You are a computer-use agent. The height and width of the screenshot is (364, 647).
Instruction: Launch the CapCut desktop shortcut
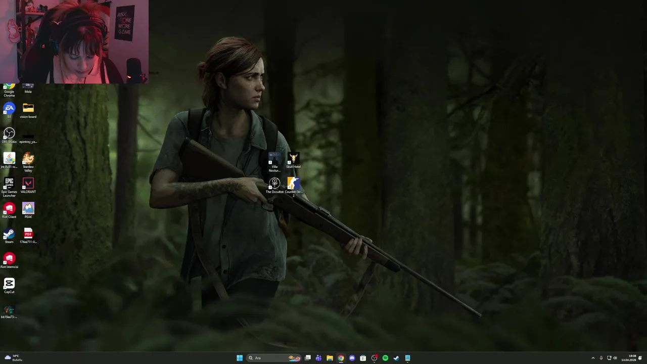tap(9, 286)
